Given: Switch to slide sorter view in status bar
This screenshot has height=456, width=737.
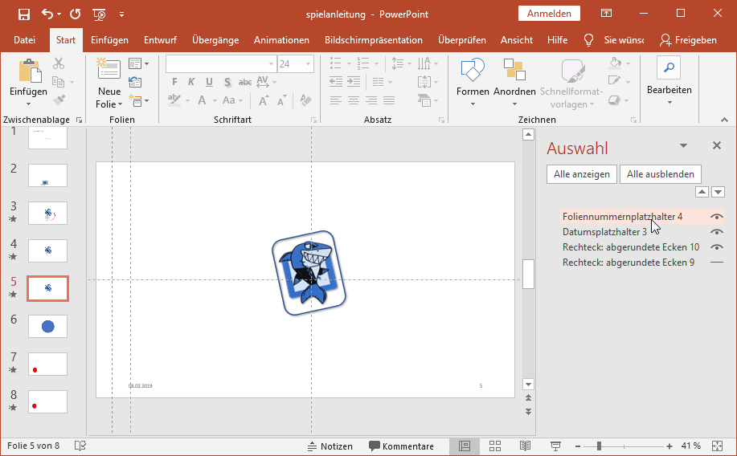Looking at the screenshot, I should 495,446.
